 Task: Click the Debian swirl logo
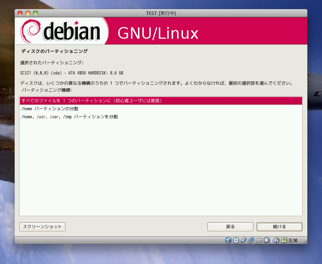(30, 31)
